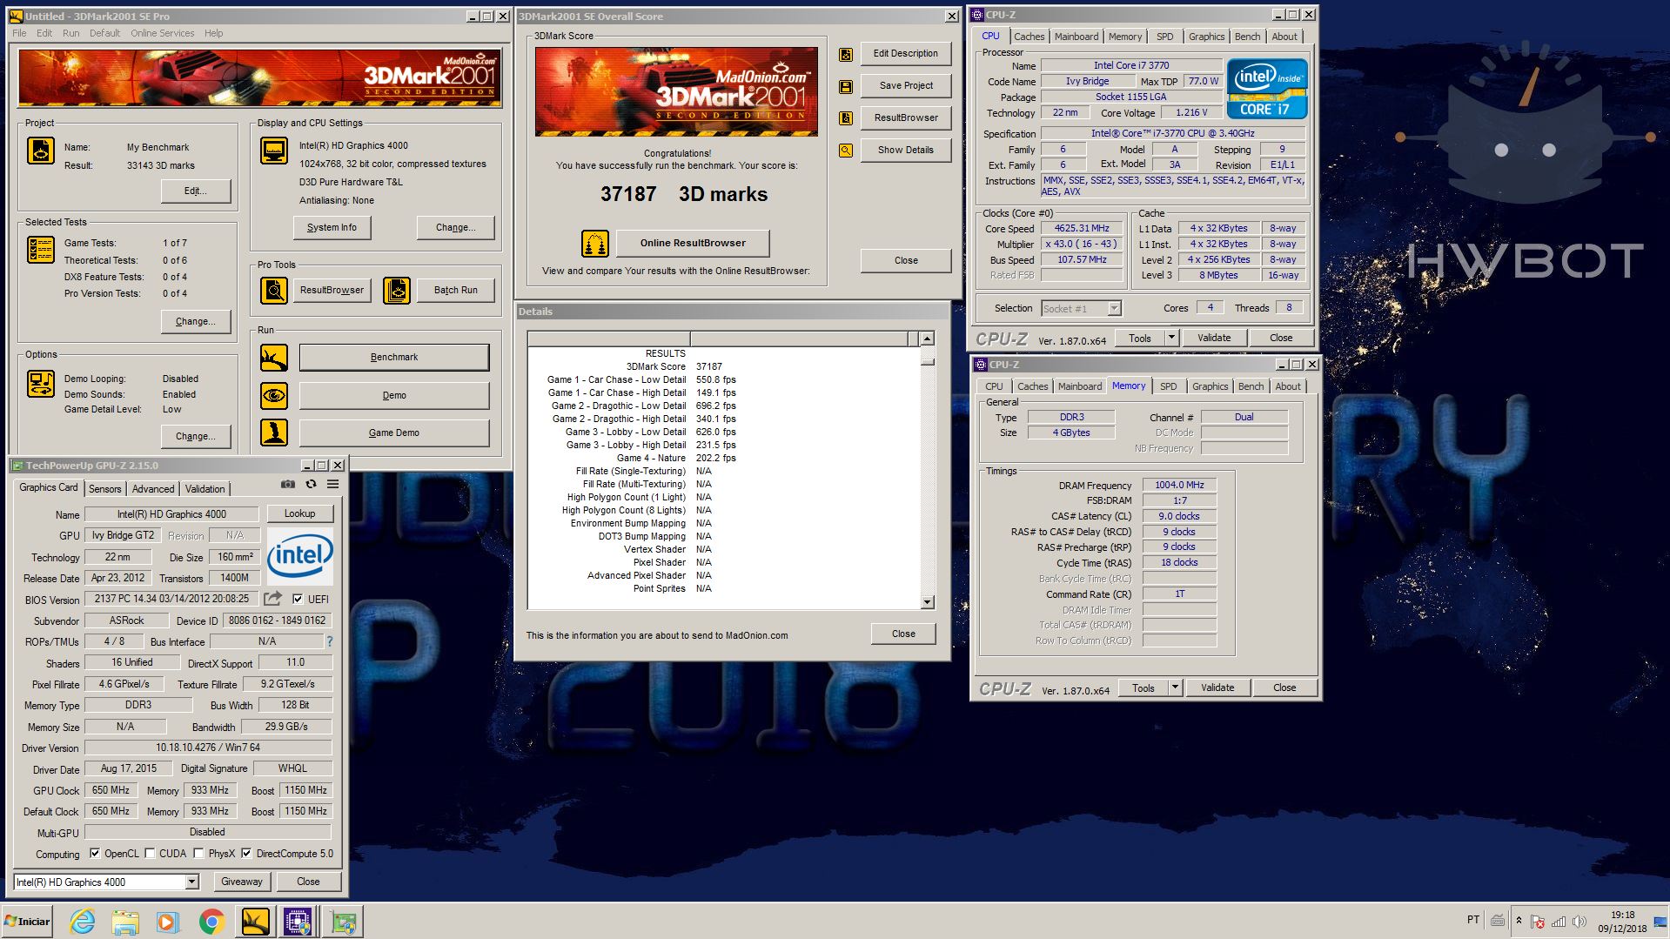The image size is (1670, 939).
Task: Toggle DirectCompute 5.0 checkbox
Action: click(246, 853)
